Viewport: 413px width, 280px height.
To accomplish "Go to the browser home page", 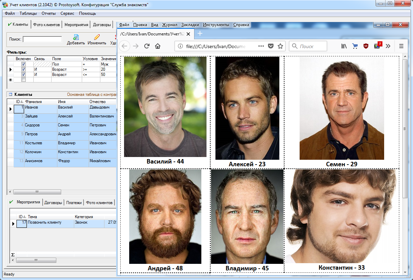I will (x=158, y=46).
